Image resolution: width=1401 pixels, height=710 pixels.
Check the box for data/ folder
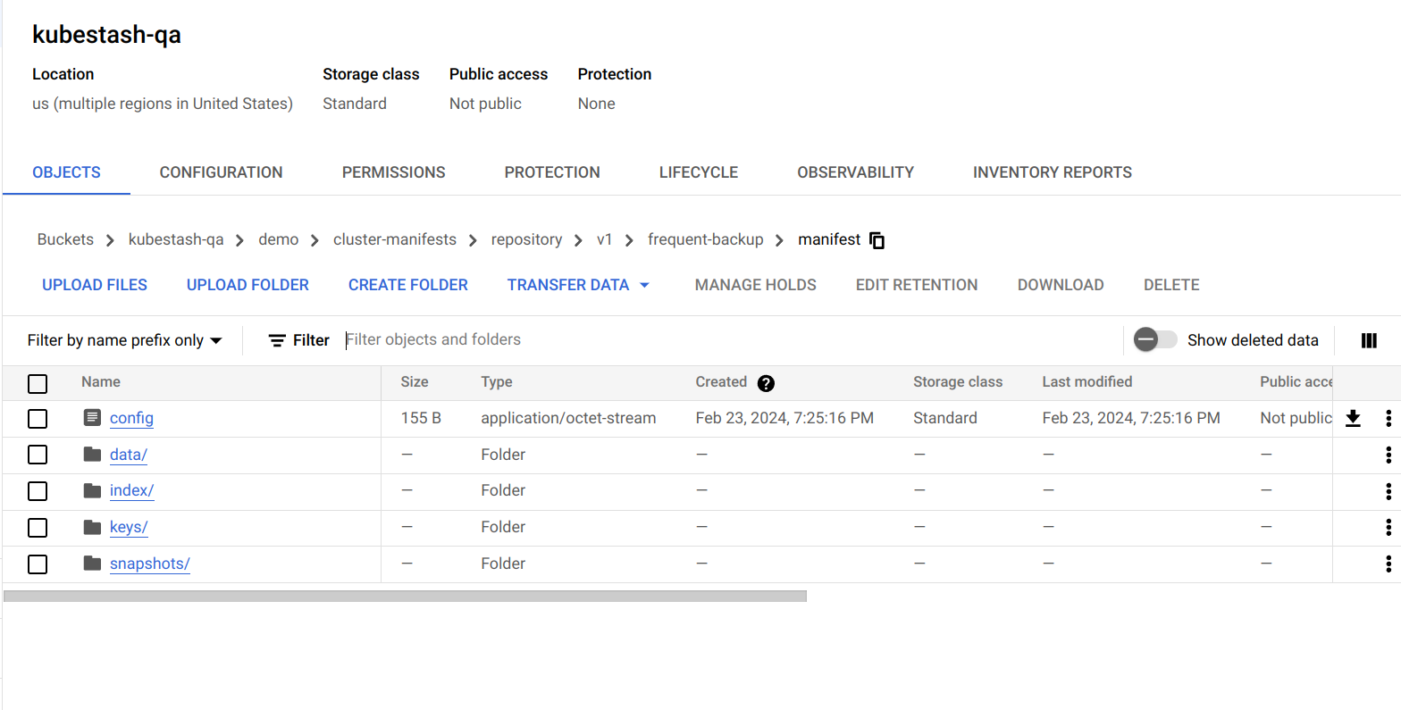38,455
